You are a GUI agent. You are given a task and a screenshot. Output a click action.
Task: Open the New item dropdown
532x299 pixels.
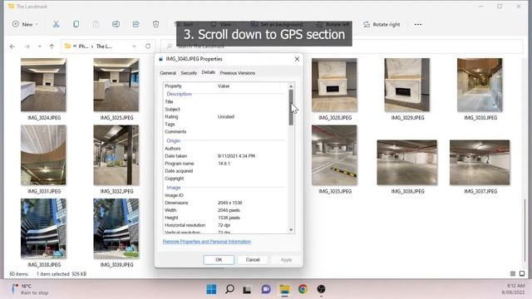point(26,24)
